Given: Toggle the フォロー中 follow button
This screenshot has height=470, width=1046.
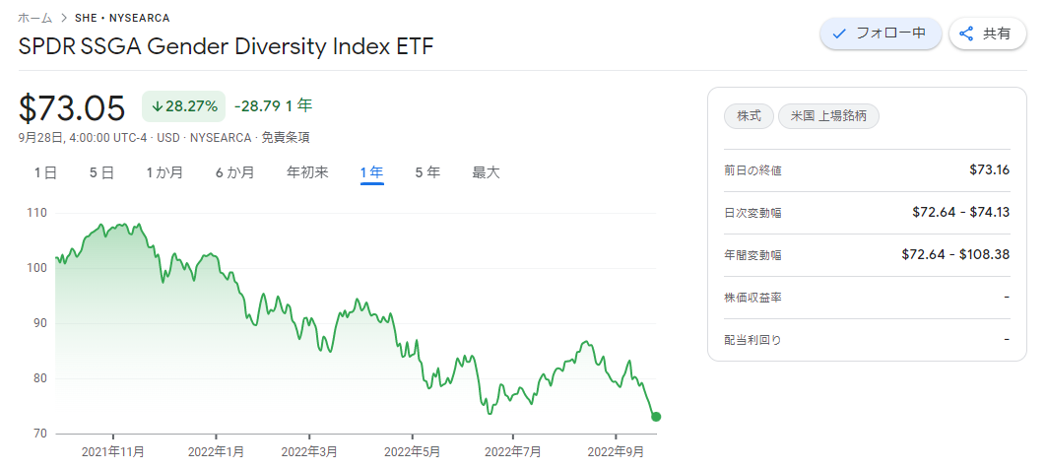Looking at the screenshot, I should coord(881,34).
